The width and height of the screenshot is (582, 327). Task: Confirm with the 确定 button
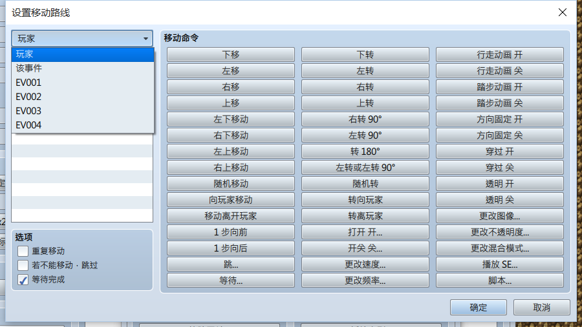click(478, 308)
